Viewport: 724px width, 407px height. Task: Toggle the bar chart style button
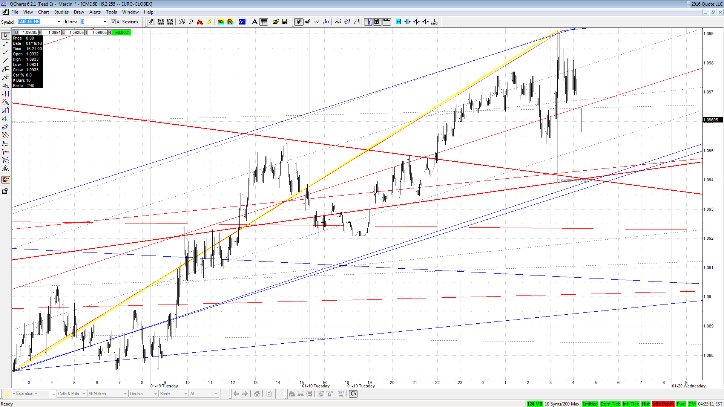(299, 22)
